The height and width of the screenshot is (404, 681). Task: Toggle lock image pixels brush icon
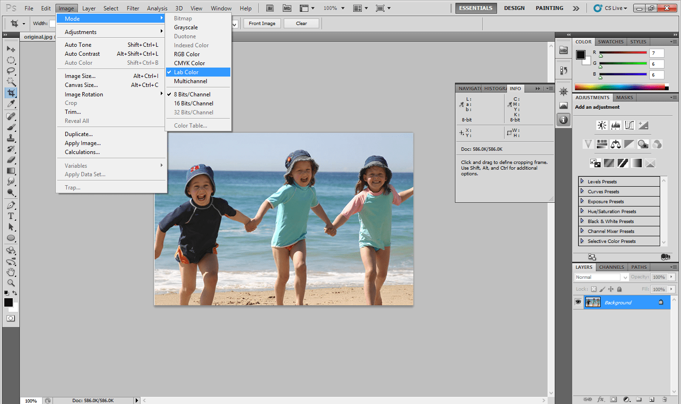click(x=602, y=289)
